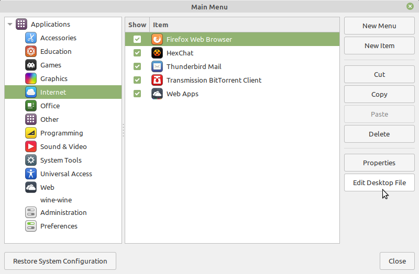Select the Games invader icon
This screenshot has width=419, height=274.
coord(31,65)
